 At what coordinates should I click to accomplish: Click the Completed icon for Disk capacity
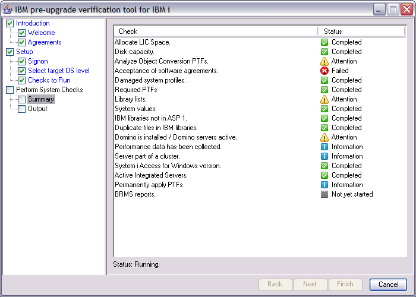coord(324,52)
